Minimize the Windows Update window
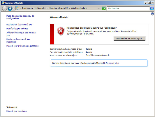 point(146,3)
